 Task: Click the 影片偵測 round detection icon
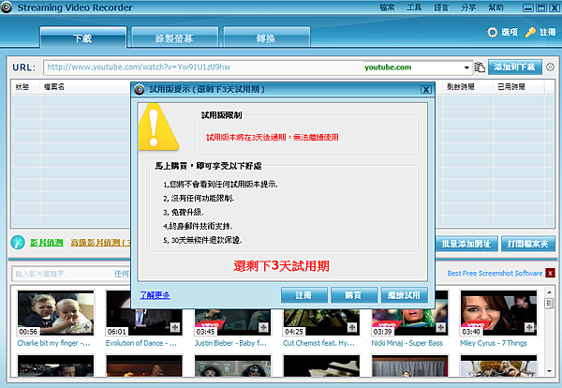[18, 243]
